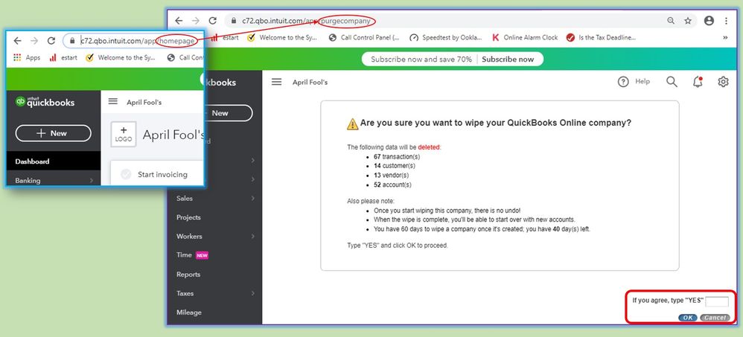Open 'Welcome to the Sy...' bookmark in left window
The width and height of the screenshot is (743, 337).
[122, 58]
